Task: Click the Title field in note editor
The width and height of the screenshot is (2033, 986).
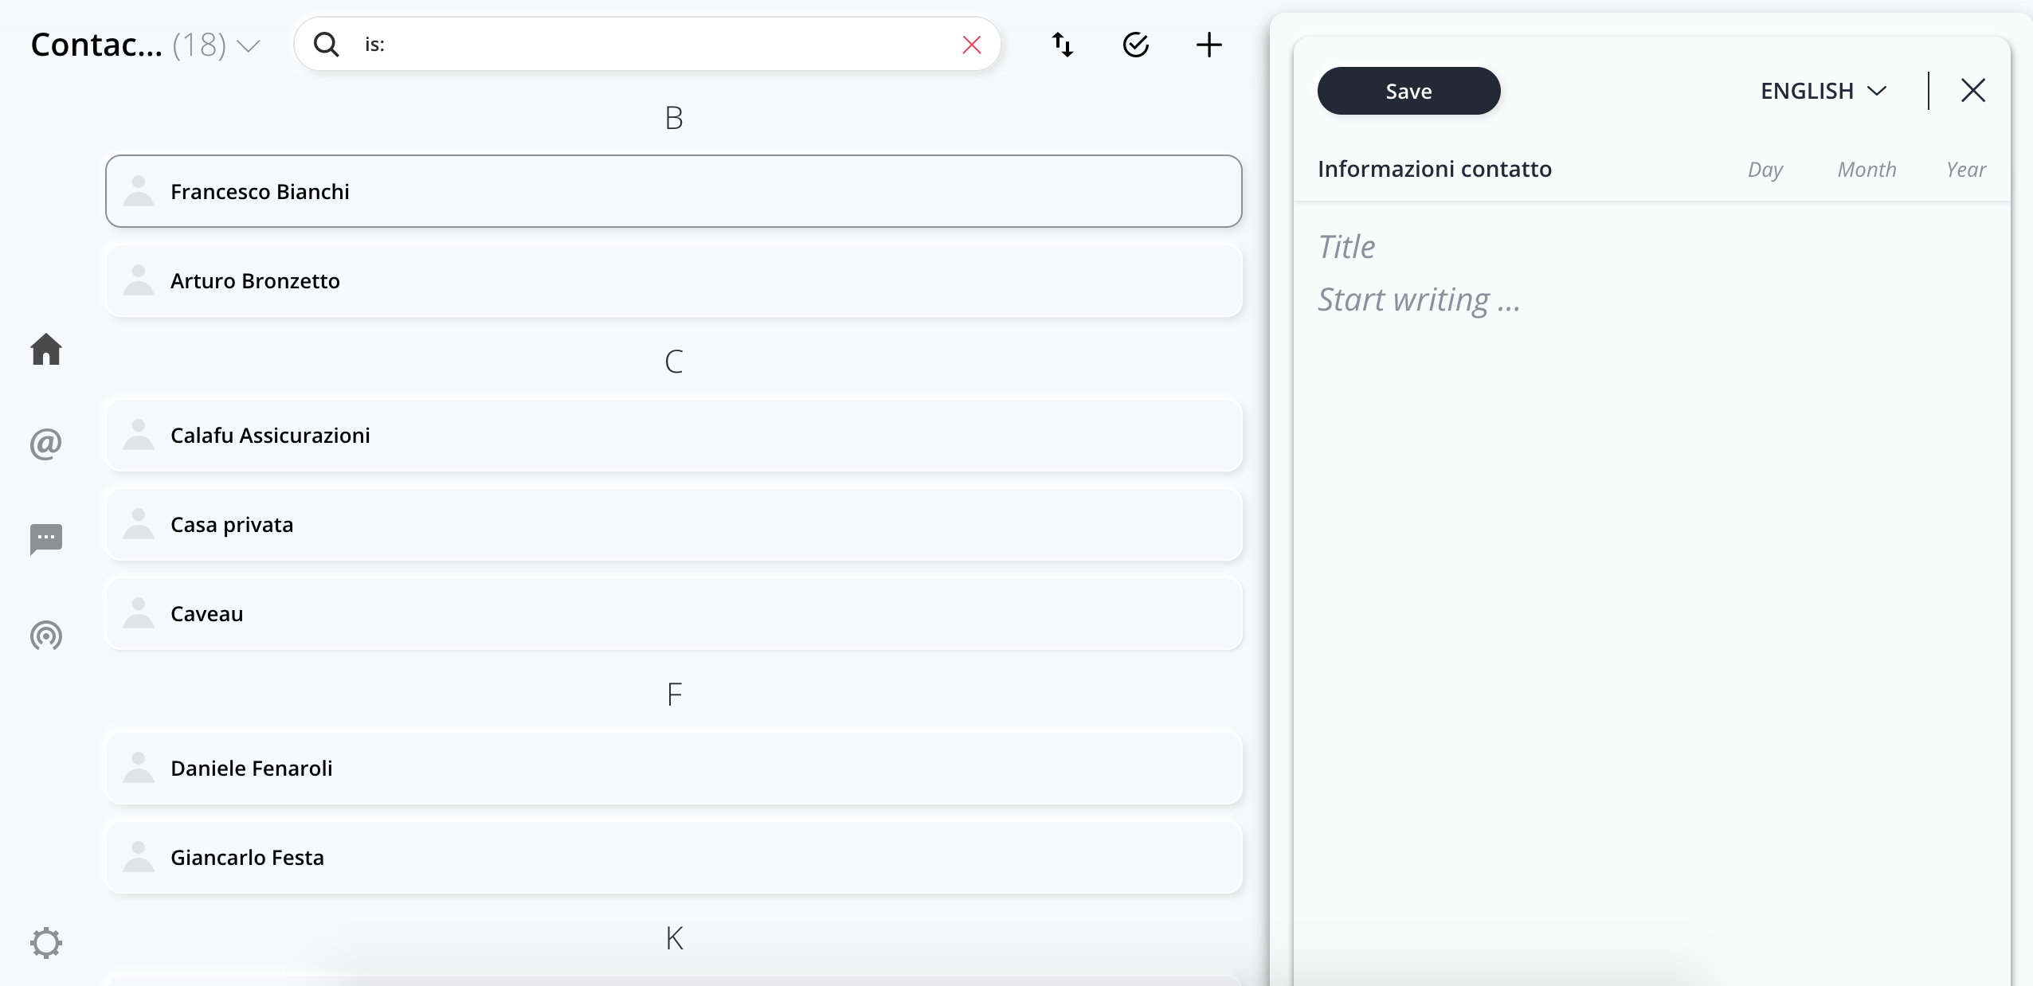Action: 1346,247
